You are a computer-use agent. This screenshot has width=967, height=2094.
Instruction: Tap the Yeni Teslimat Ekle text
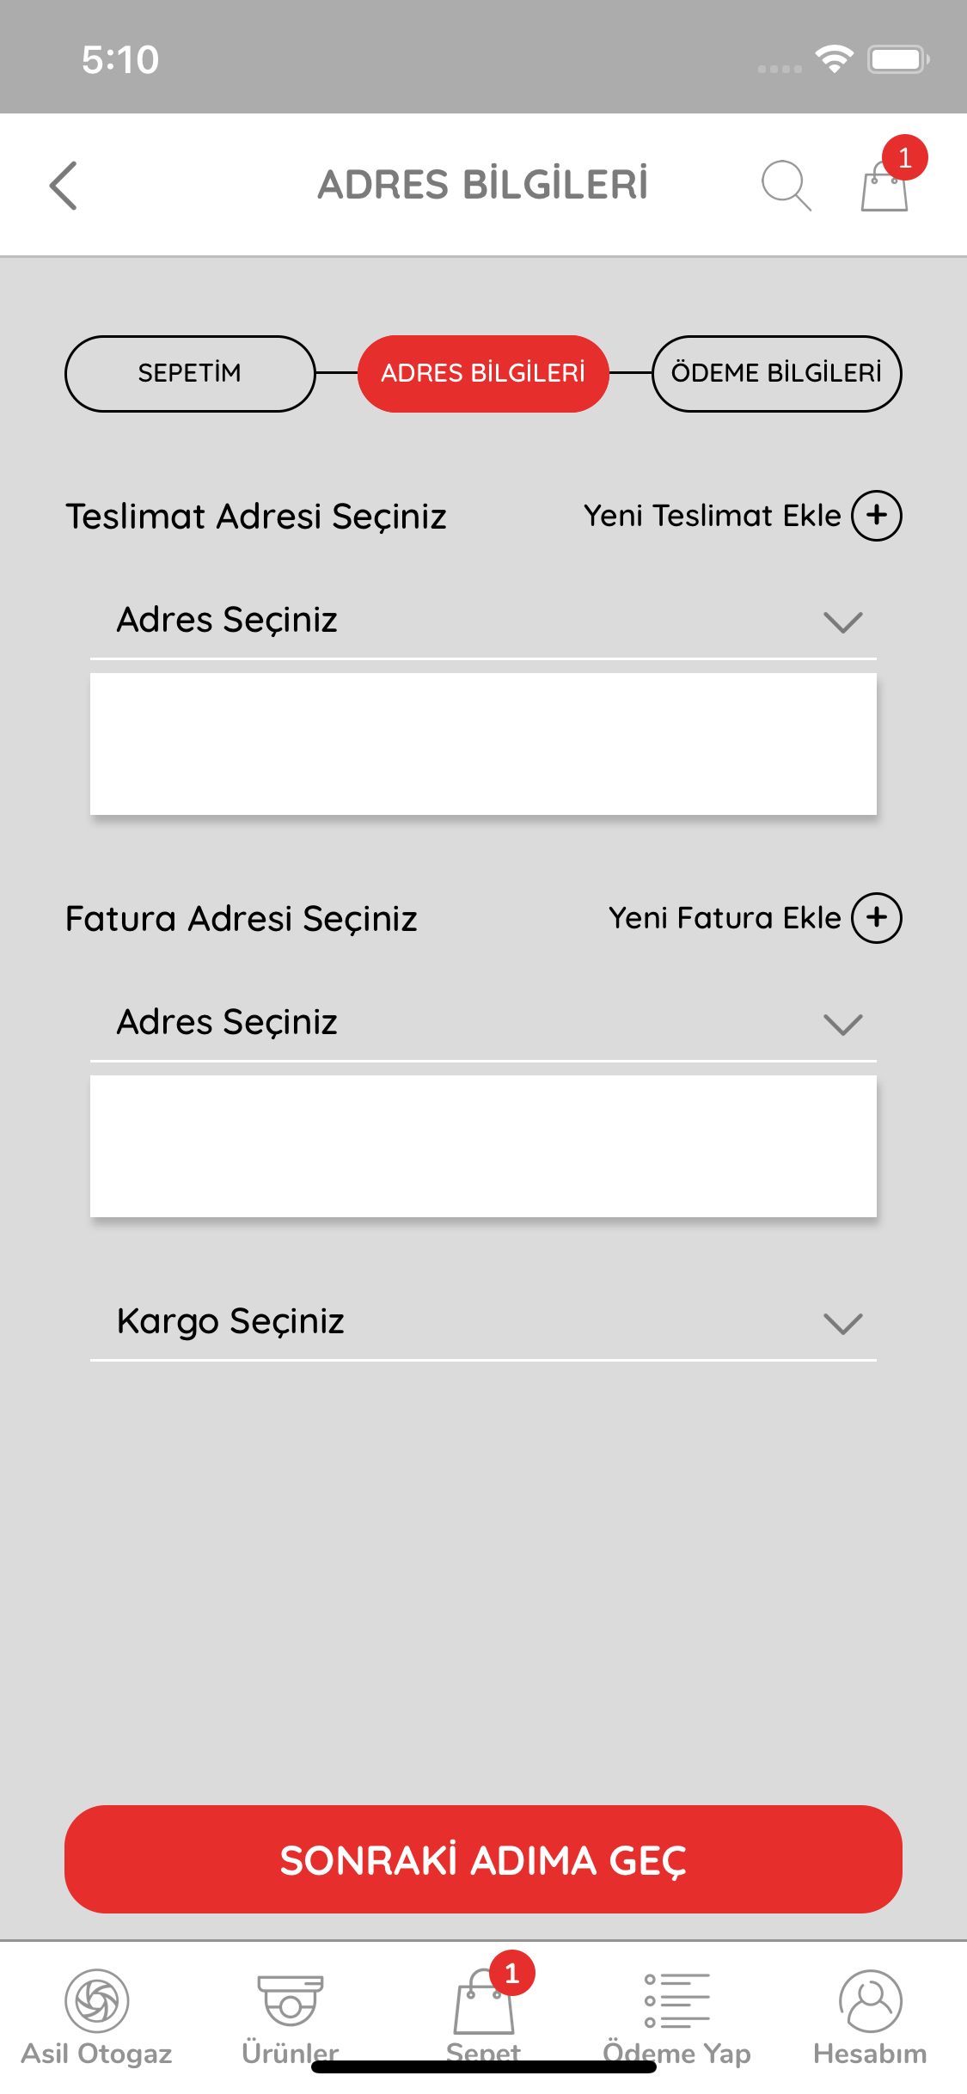pyautogui.click(x=713, y=516)
